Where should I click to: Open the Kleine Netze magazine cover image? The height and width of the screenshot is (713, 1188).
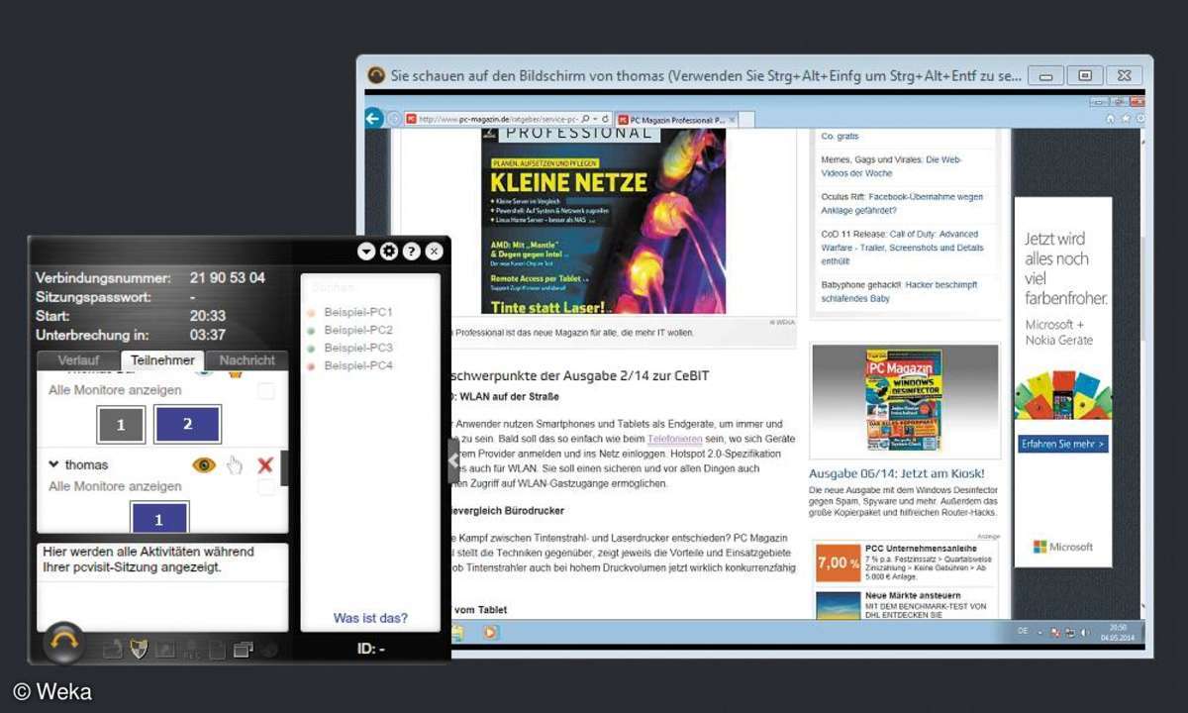[x=603, y=221]
